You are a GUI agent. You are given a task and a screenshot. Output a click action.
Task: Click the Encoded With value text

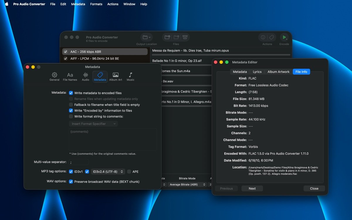278,154
